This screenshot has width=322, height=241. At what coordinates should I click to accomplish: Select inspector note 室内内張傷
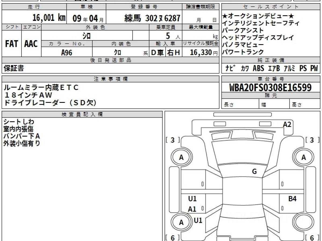pyautogui.click(x=19, y=129)
